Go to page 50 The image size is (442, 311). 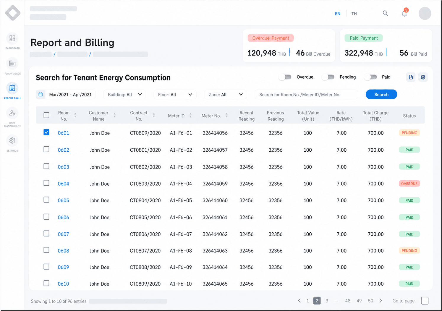pos(371,301)
